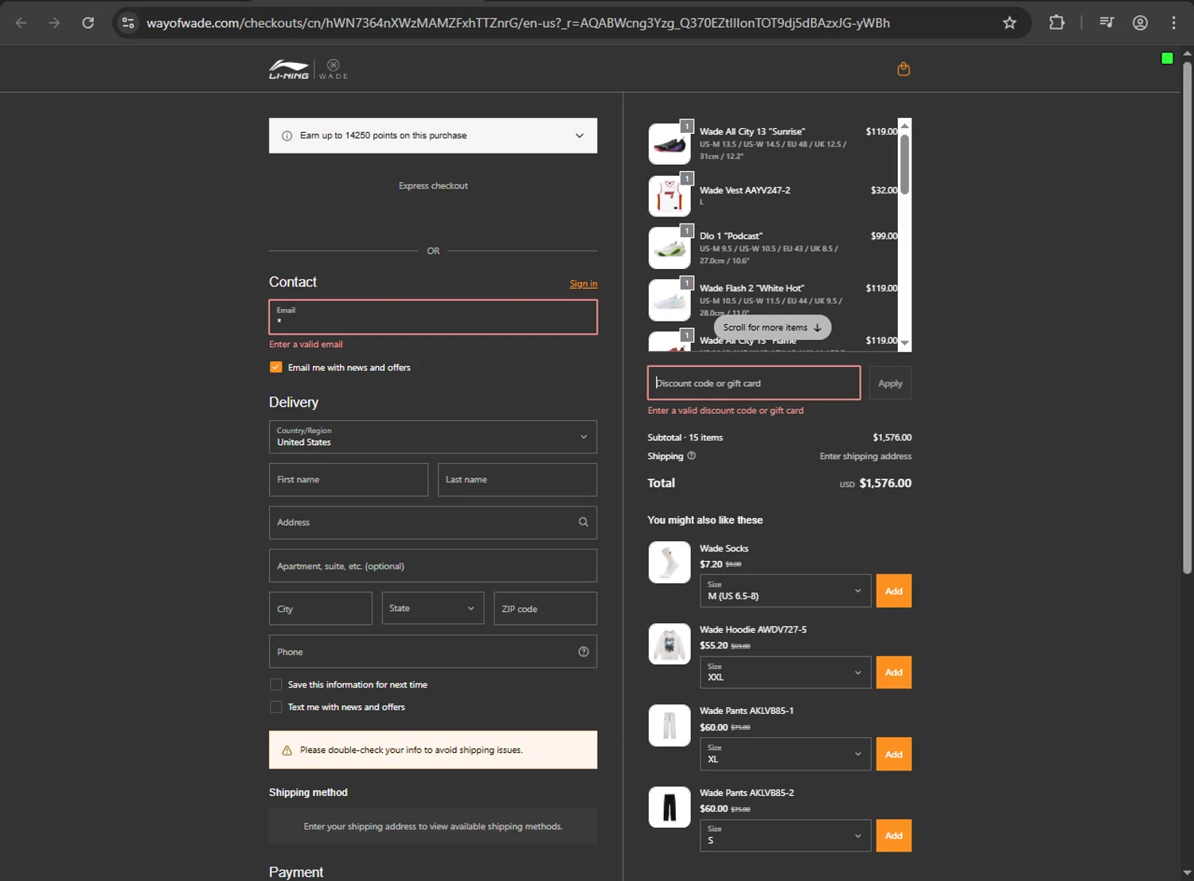Click the Shipping help question icon
Image resolution: width=1194 pixels, height=881 pixels.
(691, 456)
